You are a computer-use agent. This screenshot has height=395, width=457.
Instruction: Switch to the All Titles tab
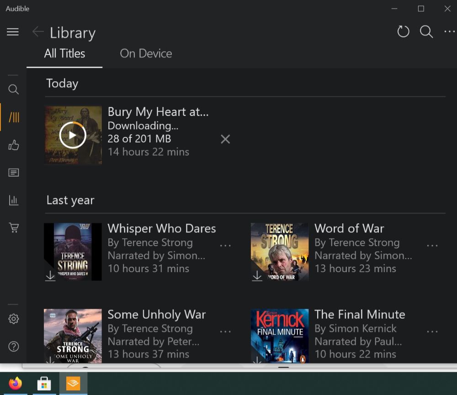pos(64,53)
